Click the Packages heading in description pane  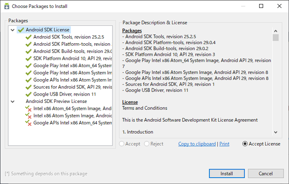pyautogui.click(x=132, y=30)
